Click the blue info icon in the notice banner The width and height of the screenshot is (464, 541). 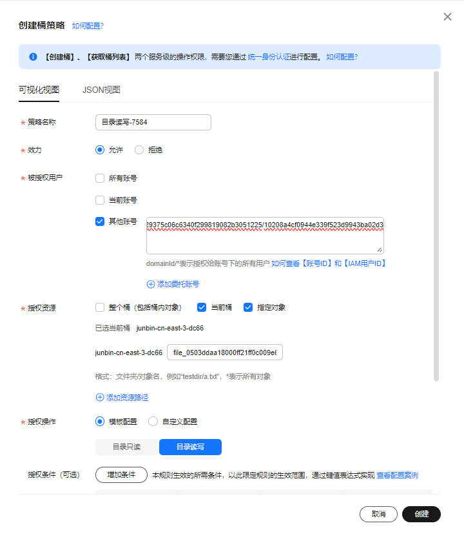33,57
